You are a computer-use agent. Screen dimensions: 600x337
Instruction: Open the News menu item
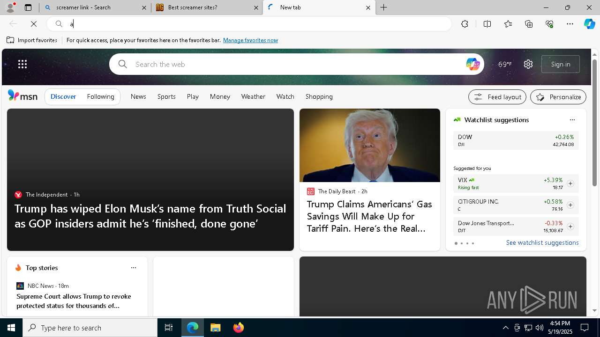[x=138, y=96]
